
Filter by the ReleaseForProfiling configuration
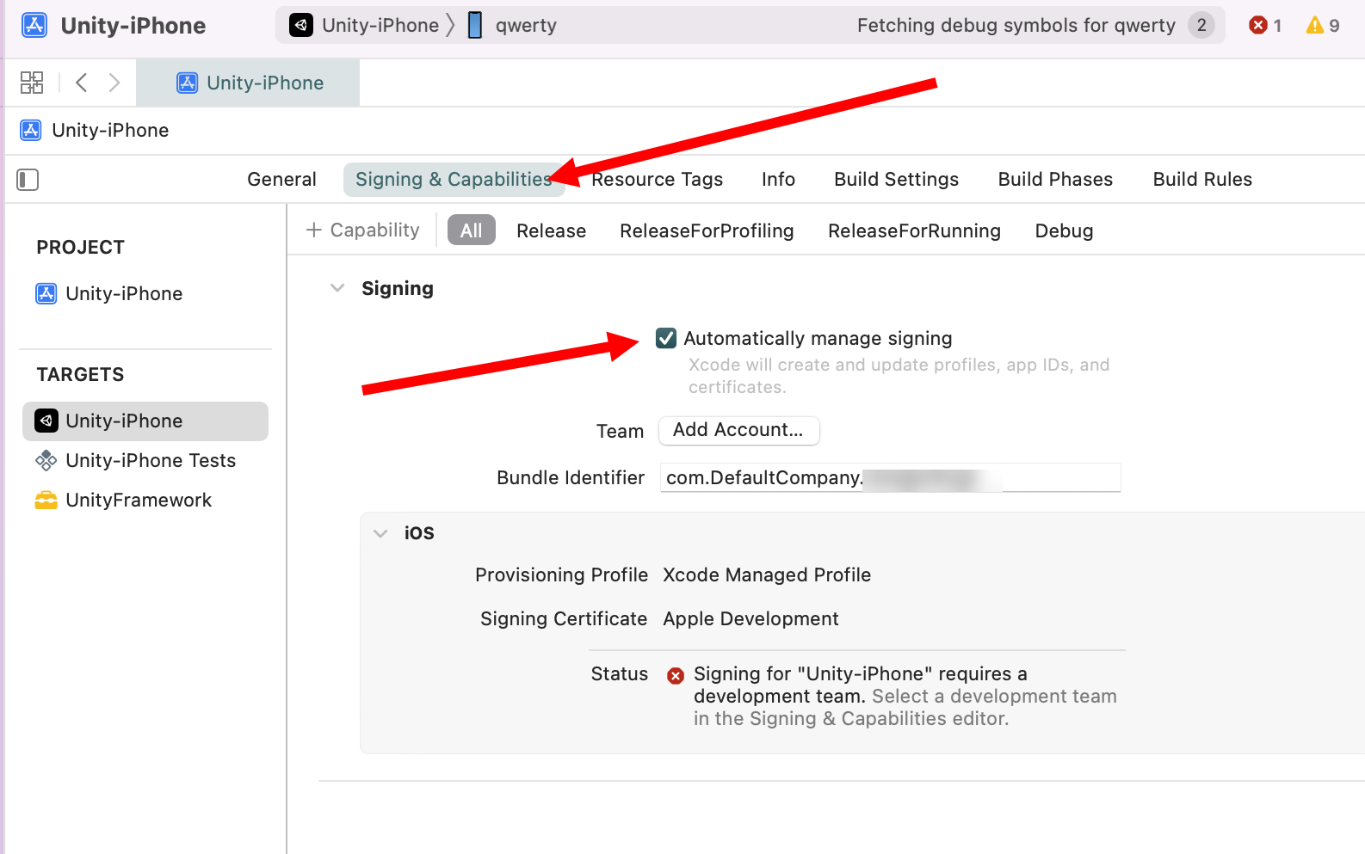(707, 230)
